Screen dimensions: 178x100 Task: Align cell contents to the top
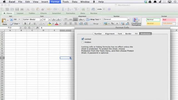[x=66, y=19]
